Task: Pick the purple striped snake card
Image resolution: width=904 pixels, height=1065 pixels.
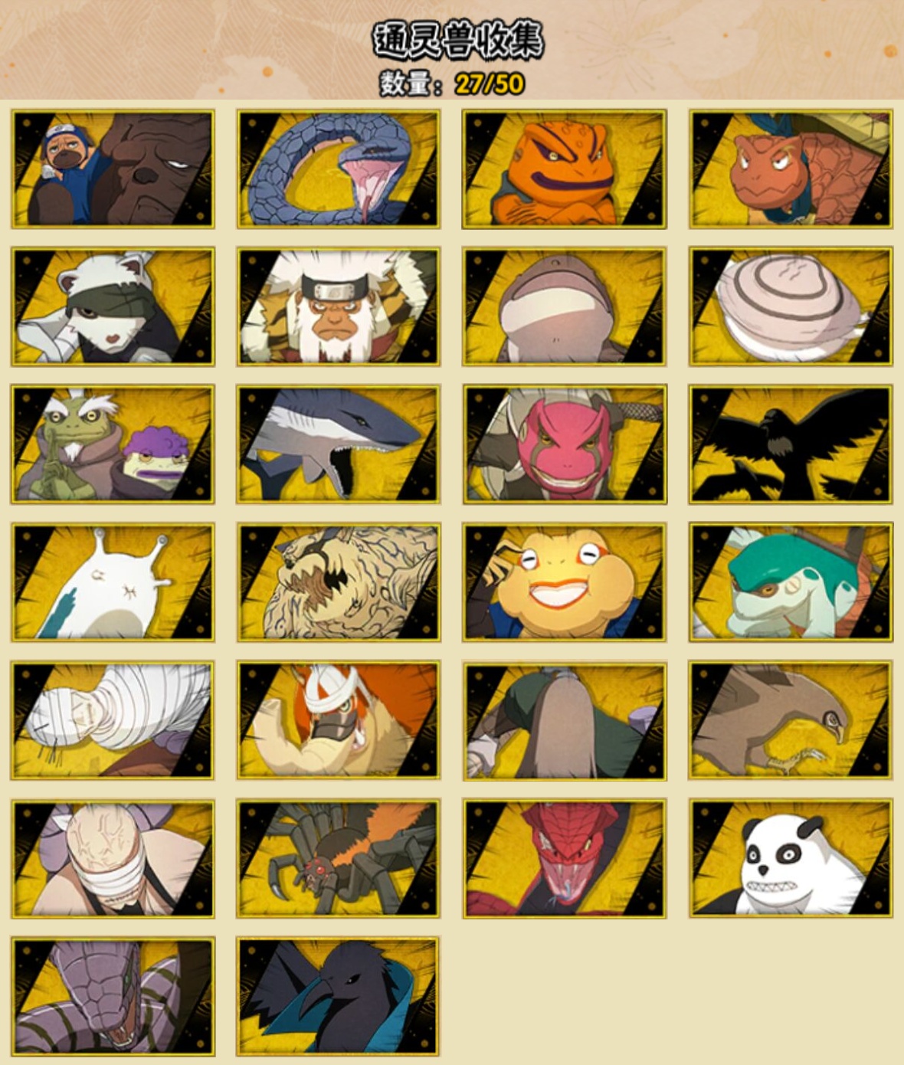Action: 113,996
